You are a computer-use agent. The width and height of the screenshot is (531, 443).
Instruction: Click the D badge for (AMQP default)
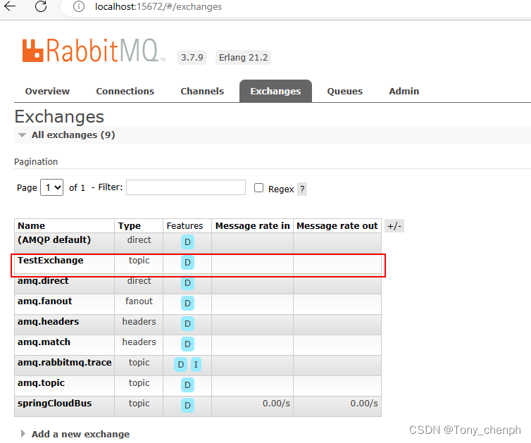tap(187, 242)
